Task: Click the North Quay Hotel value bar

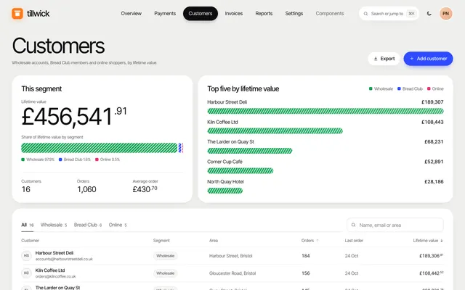Action: pos(225,191)
